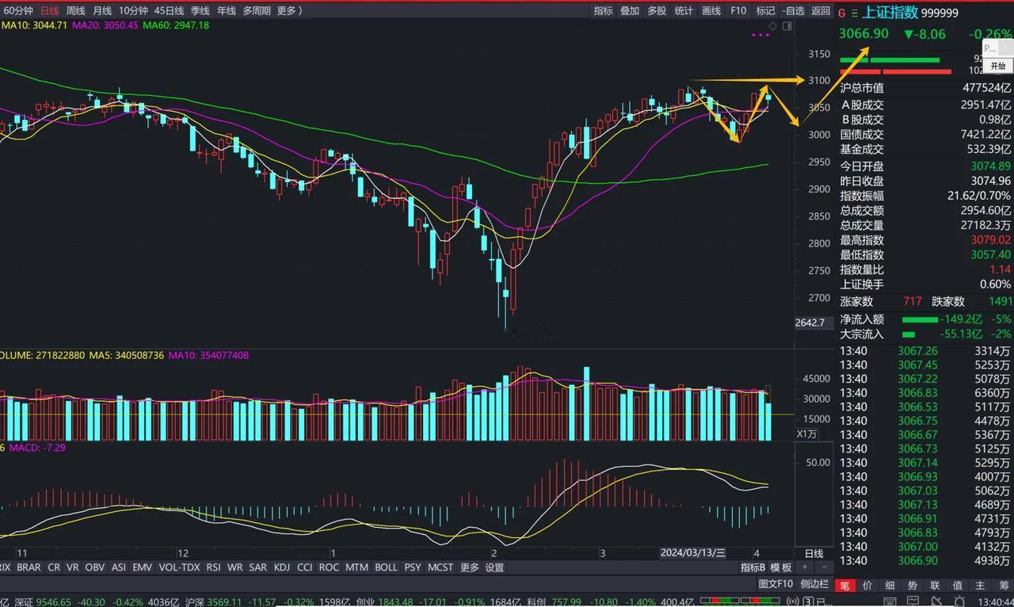Select the KDJ indicator
1014x607 pixels.
point(282,567)
